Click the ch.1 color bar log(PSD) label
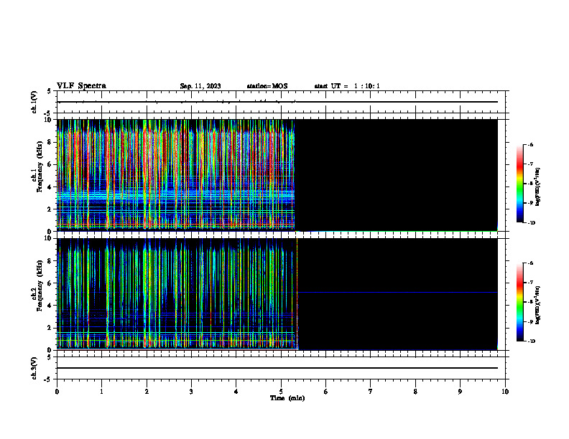The image size is (569, 439). click(x=537, y=187)
